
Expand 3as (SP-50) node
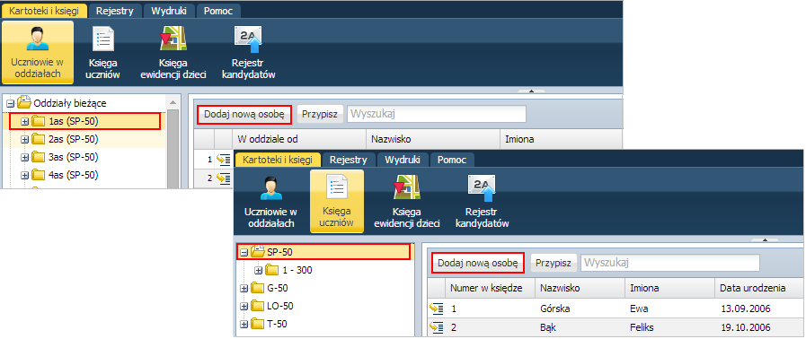tap(24, 158)
